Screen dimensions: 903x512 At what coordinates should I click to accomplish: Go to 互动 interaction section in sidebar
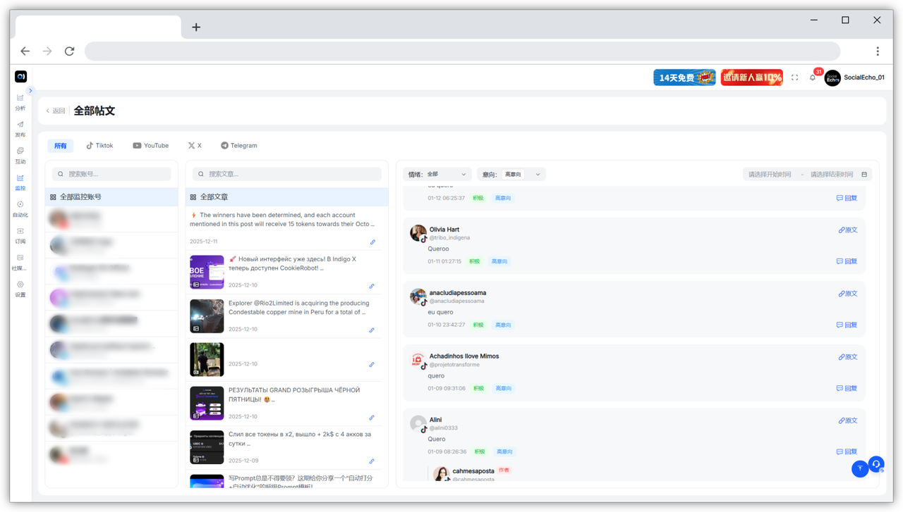pyautogui.click(x=20, y=155)
